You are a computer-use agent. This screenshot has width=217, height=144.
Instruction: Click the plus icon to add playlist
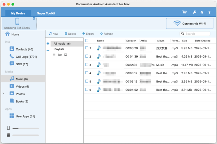(x=48, y=44)
